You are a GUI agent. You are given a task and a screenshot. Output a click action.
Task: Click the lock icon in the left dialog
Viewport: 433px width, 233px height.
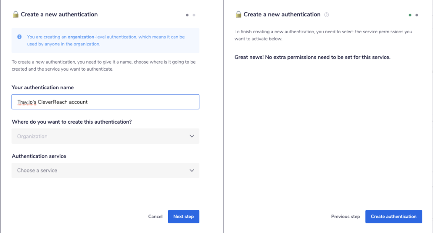pos(16,14)
